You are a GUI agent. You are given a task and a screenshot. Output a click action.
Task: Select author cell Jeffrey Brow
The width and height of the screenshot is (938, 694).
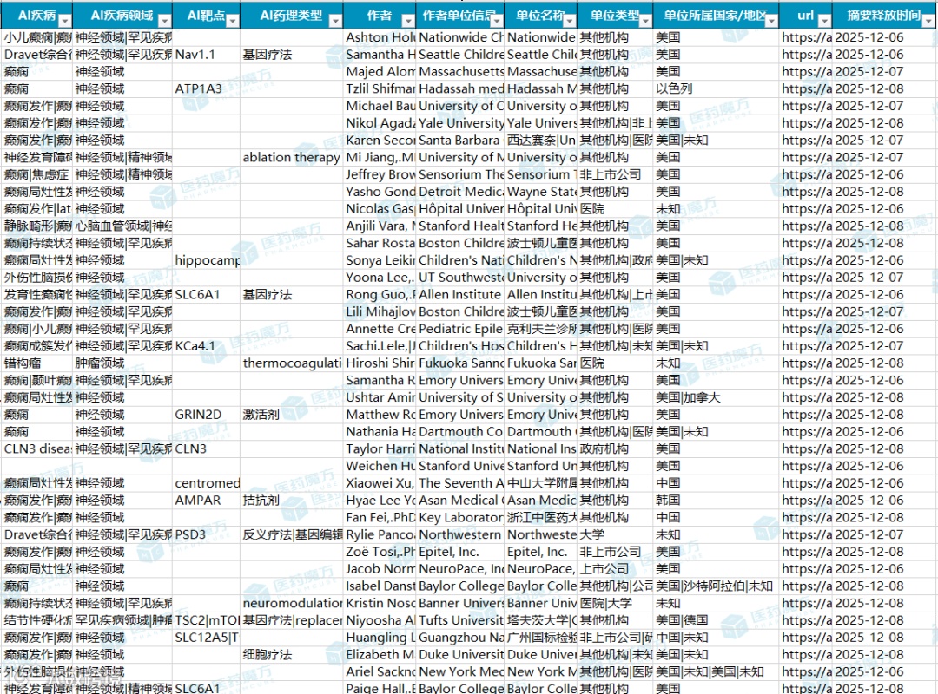[x=380, y=174]
